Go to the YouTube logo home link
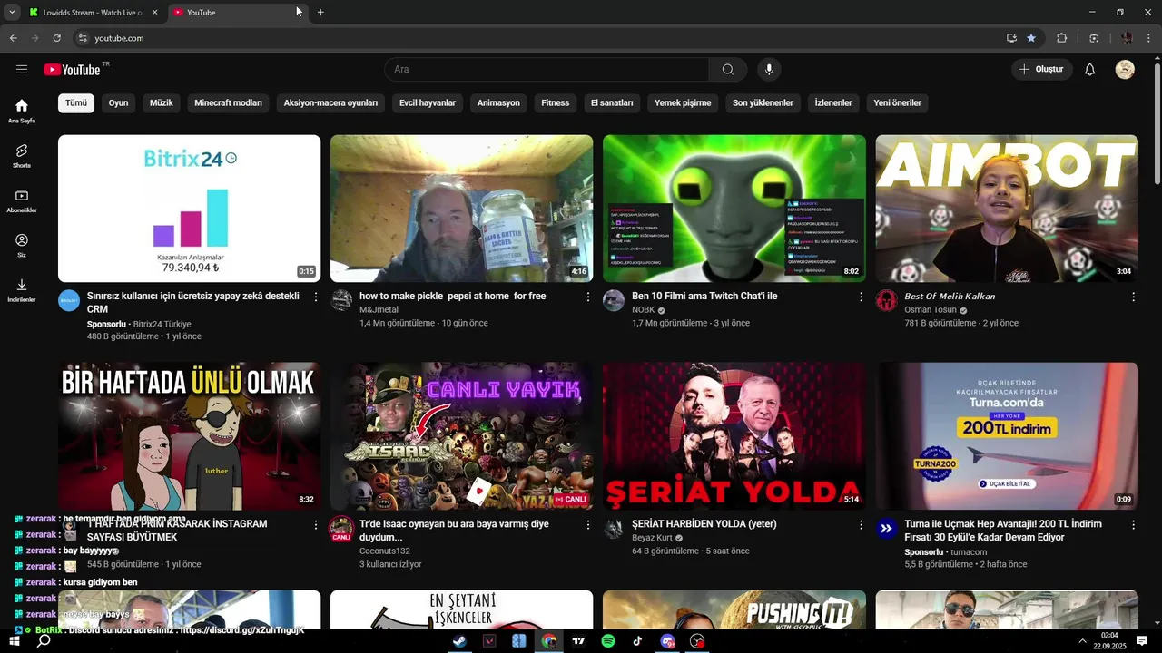1162x653 pixels. click(72, 70)
